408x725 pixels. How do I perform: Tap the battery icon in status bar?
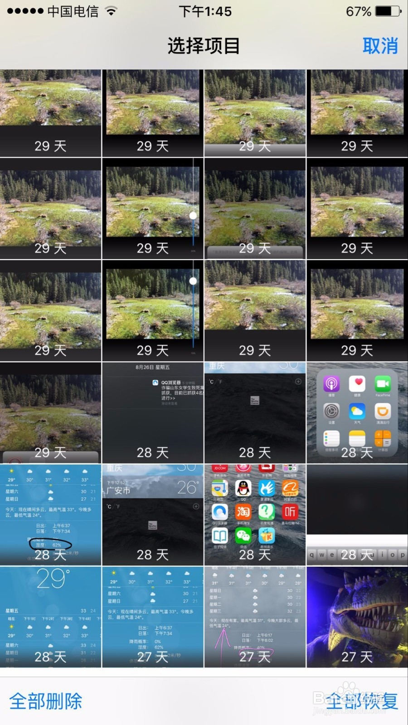[x=389, y=11]
